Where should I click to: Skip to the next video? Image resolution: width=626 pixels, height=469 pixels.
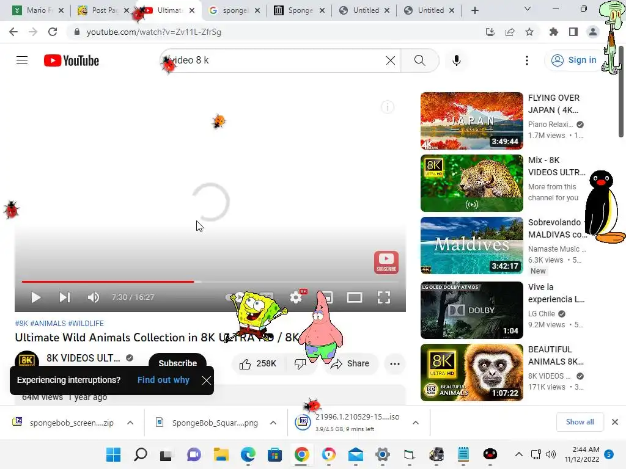pyautogui.click(x=65, y=297)
